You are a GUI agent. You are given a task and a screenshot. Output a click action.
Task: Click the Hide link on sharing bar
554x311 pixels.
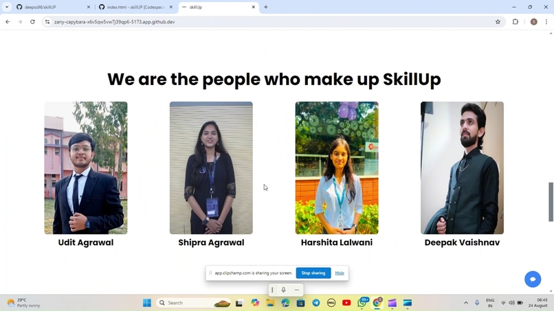[x=340, y=273]
